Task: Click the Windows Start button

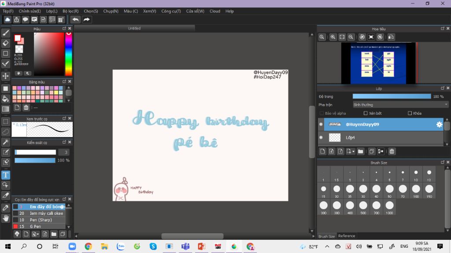Action: 8,246
